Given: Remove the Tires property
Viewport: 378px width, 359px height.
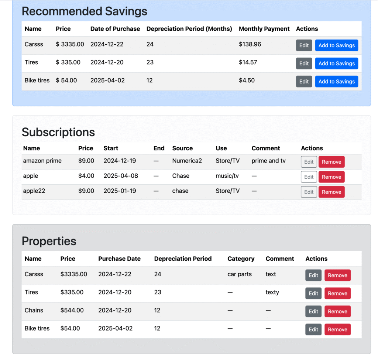Looking at the screenshot, I should tap(337, 293).
